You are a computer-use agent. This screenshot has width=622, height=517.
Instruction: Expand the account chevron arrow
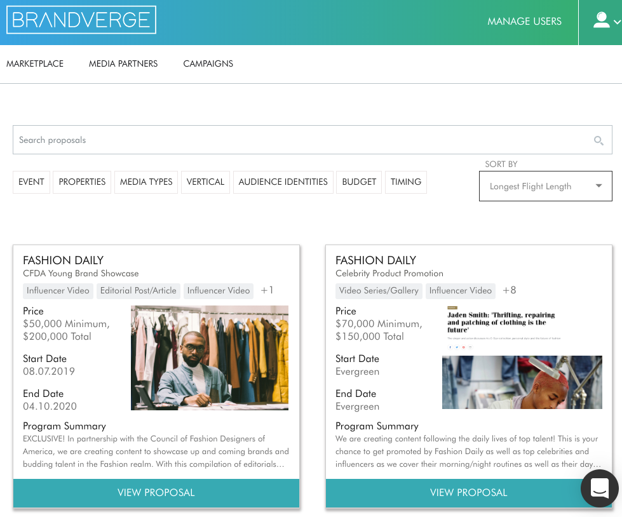point(618,22)
